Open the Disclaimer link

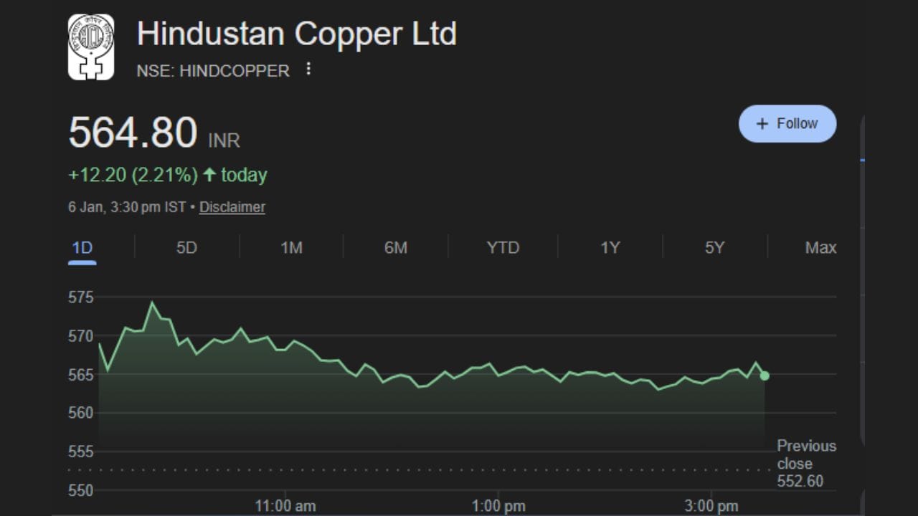coord(232,207)
